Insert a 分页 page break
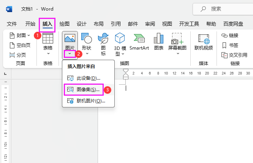The height and width of the screenshot is (163, 253). point(17,55)
